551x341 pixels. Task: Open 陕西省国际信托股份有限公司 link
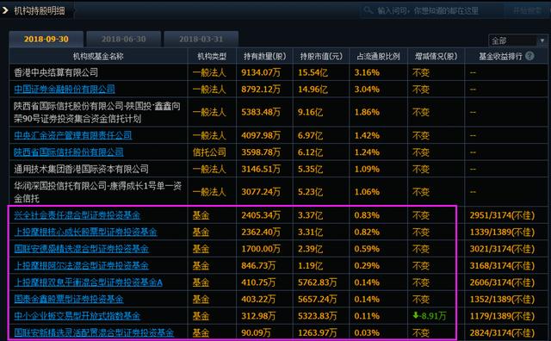(69, 152)
